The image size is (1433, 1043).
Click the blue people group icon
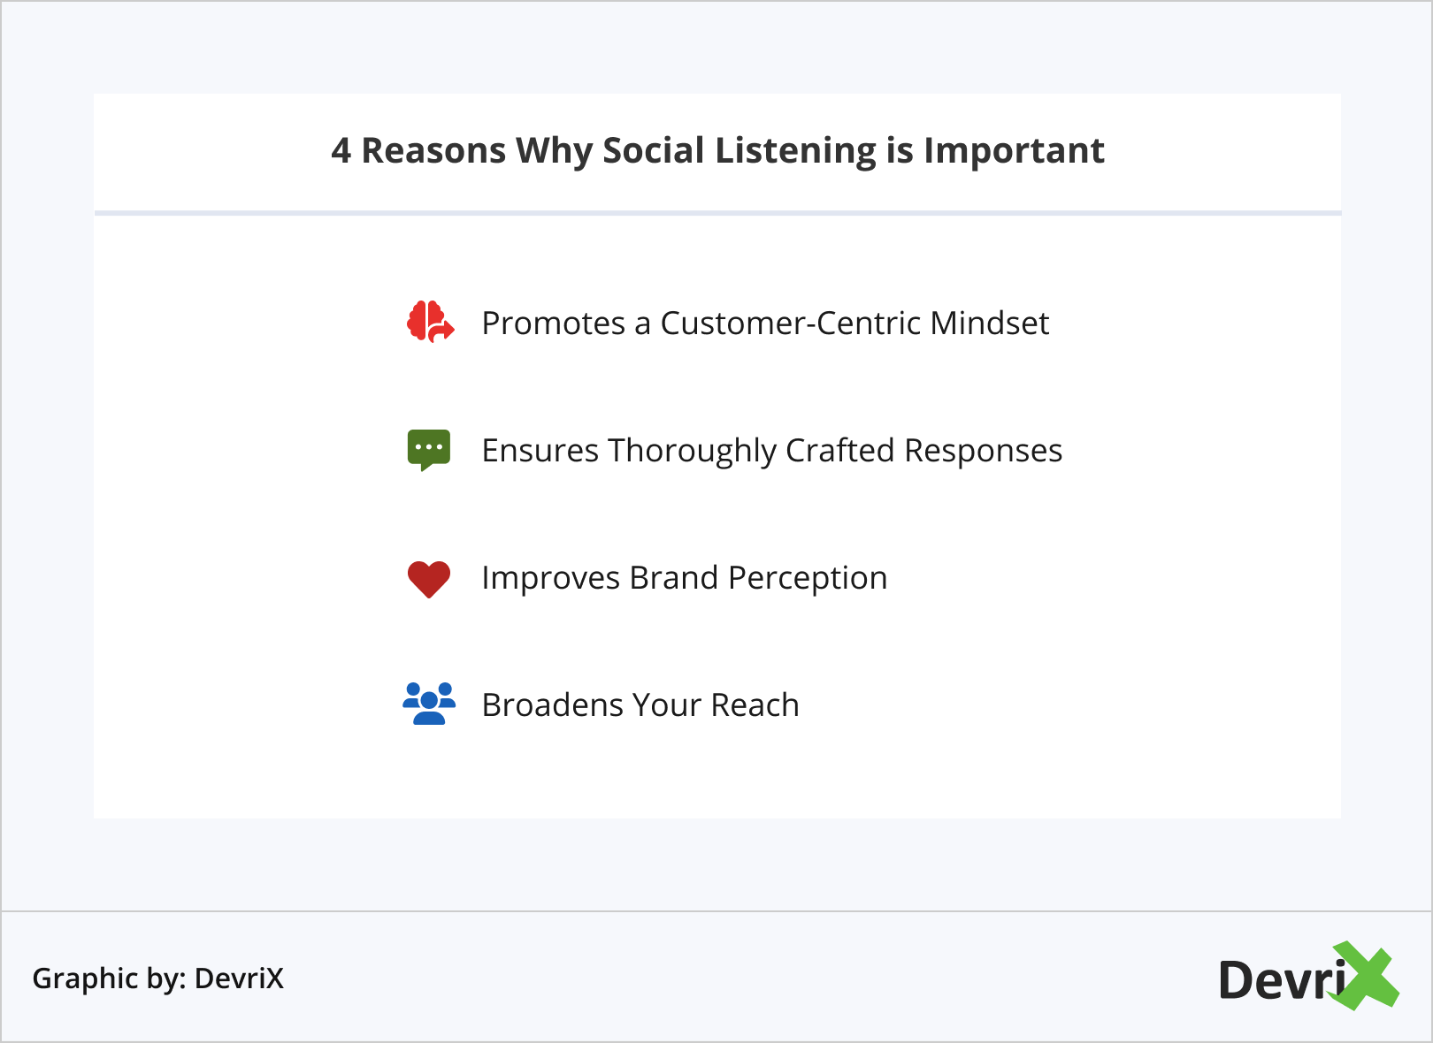[429, 704]
